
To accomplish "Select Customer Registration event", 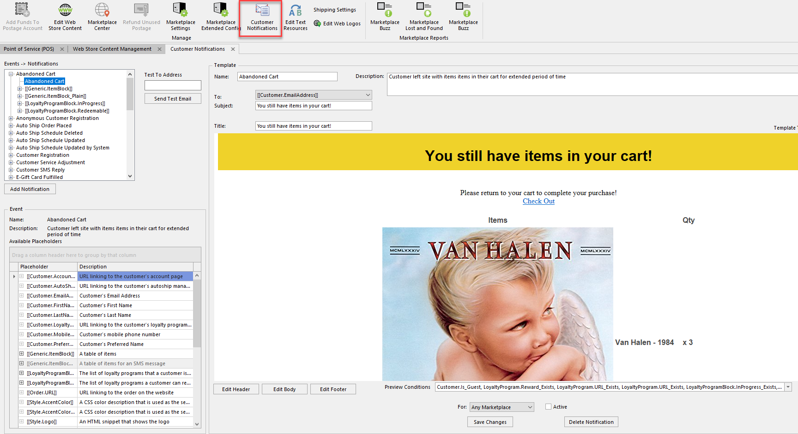I will [x=42, y=155].
